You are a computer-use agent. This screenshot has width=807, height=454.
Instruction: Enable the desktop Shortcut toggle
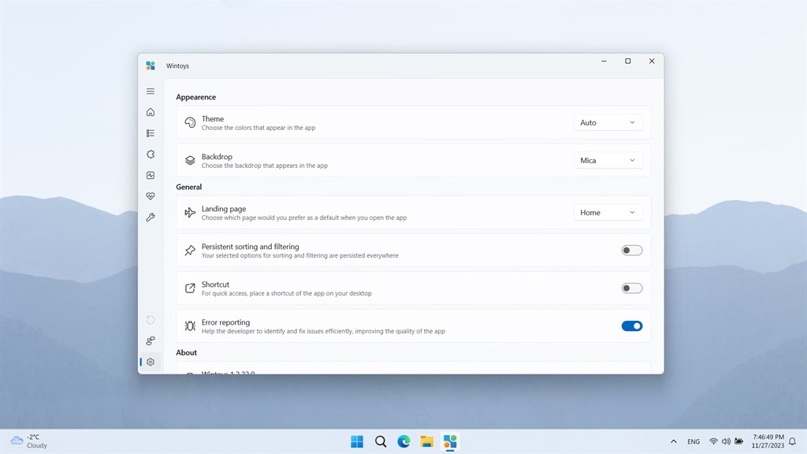(x=631, y=288)
